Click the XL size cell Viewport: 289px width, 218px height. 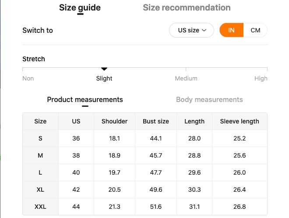[x=40, y=190]
